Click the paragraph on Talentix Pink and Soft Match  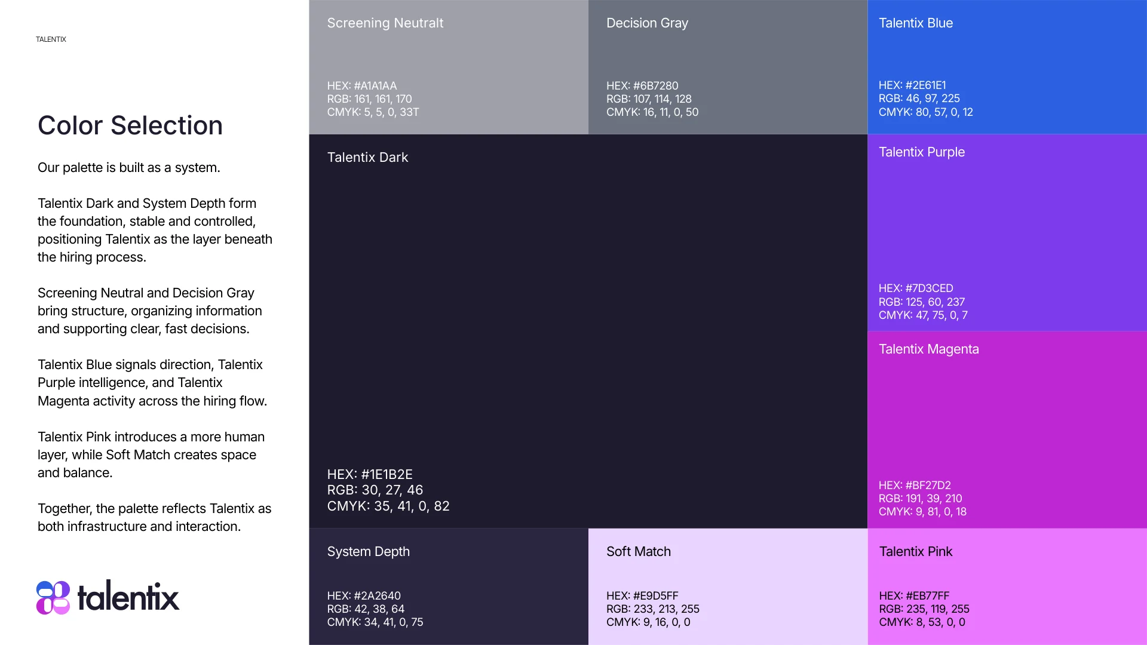[151, 455]
